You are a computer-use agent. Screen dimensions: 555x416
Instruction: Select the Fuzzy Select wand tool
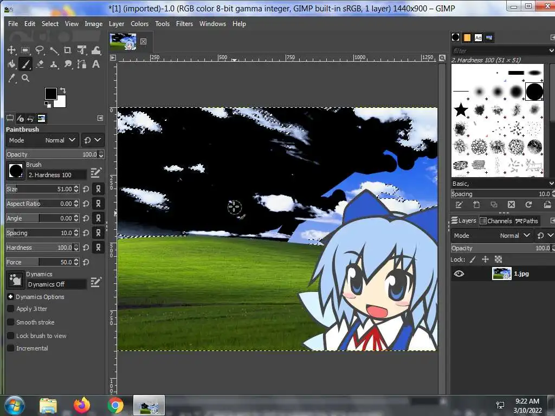click(x=54, y=50)
